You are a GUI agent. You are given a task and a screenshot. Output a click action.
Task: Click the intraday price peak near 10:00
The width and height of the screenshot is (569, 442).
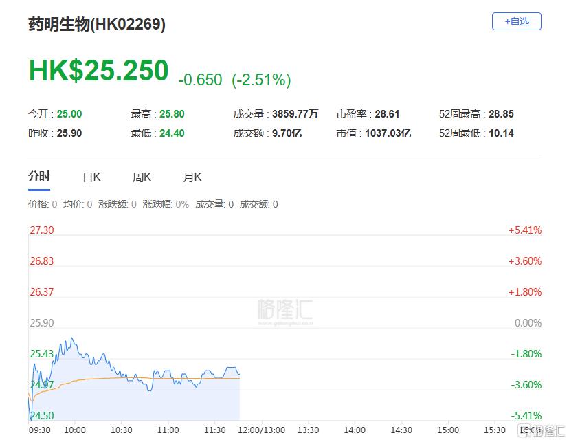72,339
